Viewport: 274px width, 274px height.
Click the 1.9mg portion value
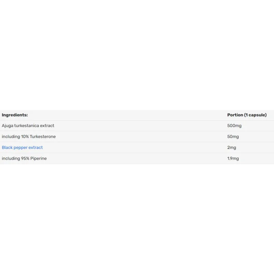(x=233, y=159)
